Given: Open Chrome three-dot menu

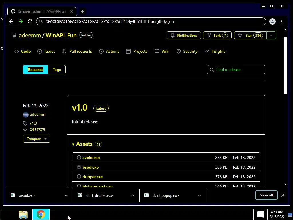Looking at the screenshot, I should click(x=282, y=21).
